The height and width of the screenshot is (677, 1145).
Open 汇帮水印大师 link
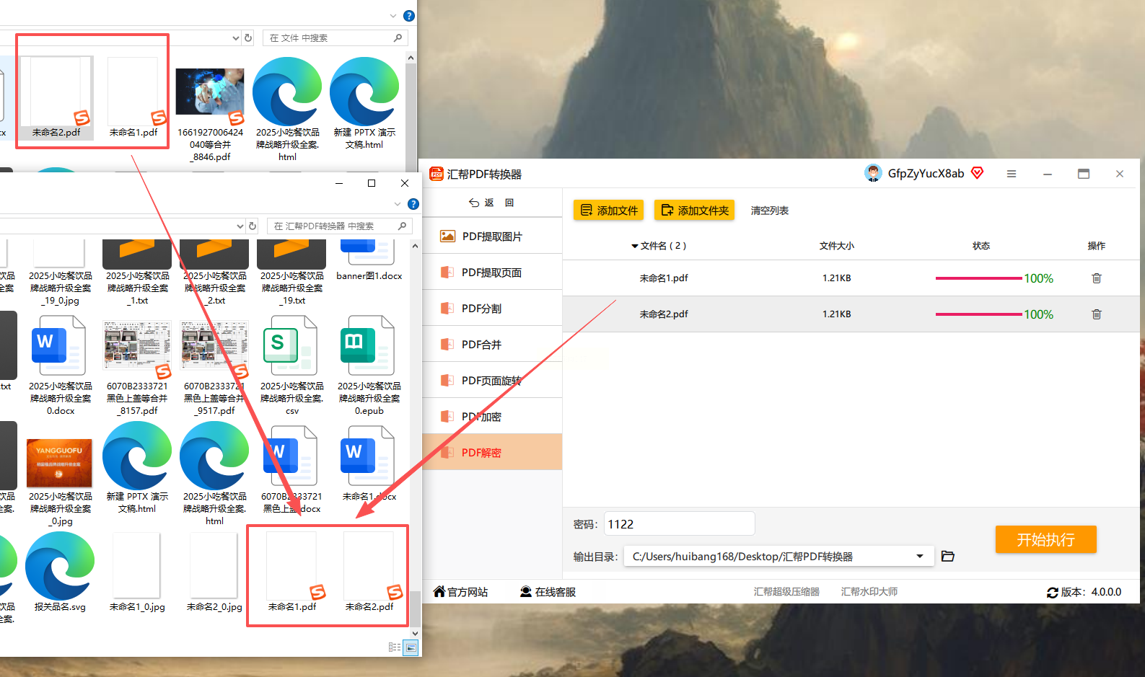click(869, 592)
